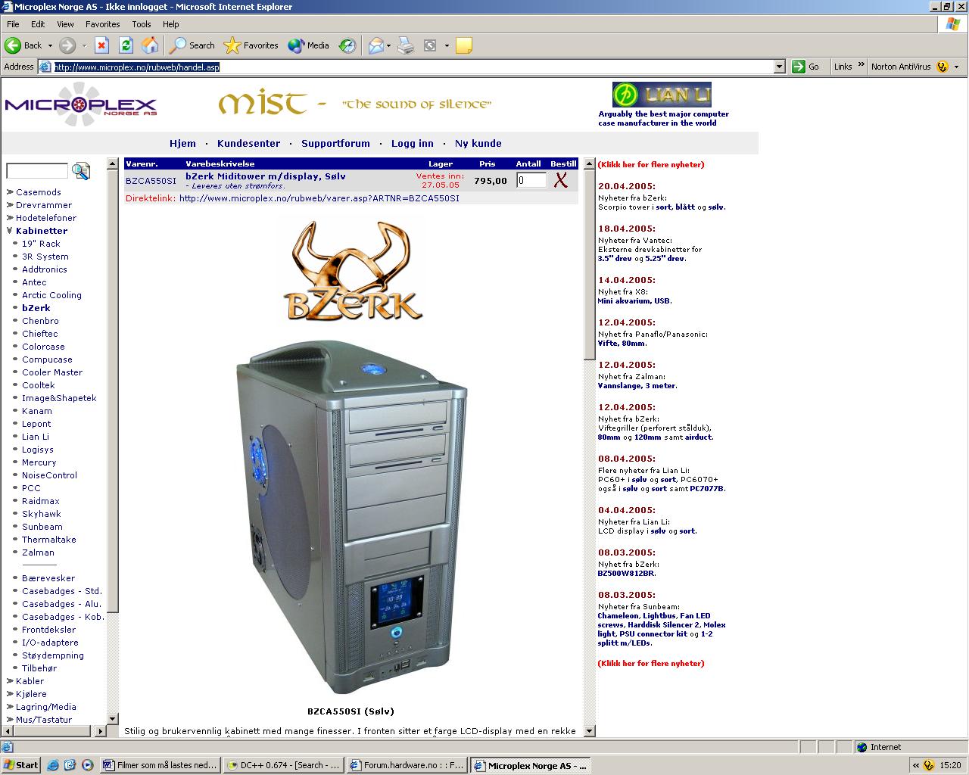The width and height of the screenshot is (969, 775).
Task: Open the Help menu
Action: pyautogui.click(x=170, y=24)
